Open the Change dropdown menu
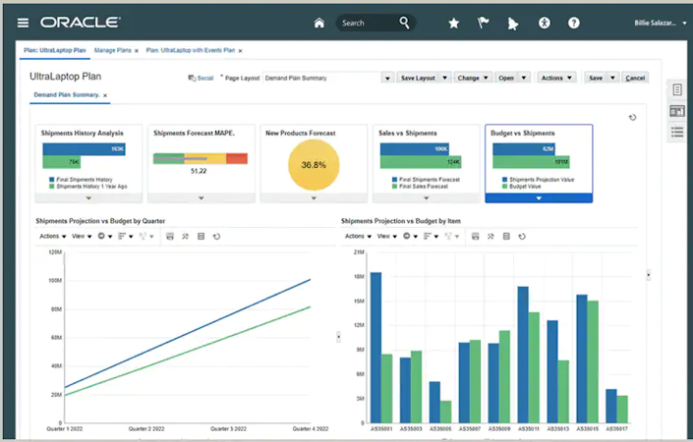The width and height of the screenshot is (693, 442). 473,78
